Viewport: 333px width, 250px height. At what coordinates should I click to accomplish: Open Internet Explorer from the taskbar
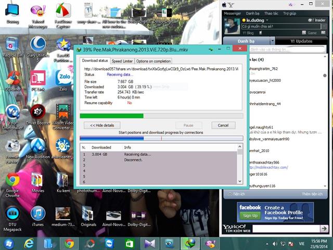coord(29,243)
